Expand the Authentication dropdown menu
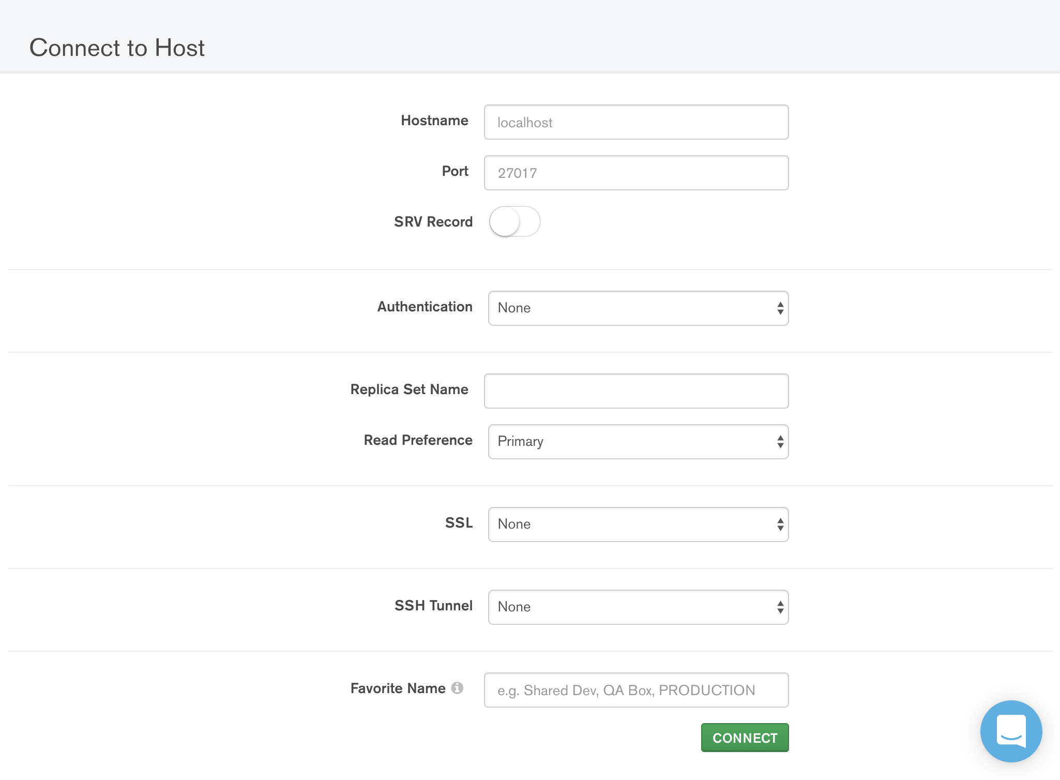The height and width of the screenshot is (780, 1060). 636,307
